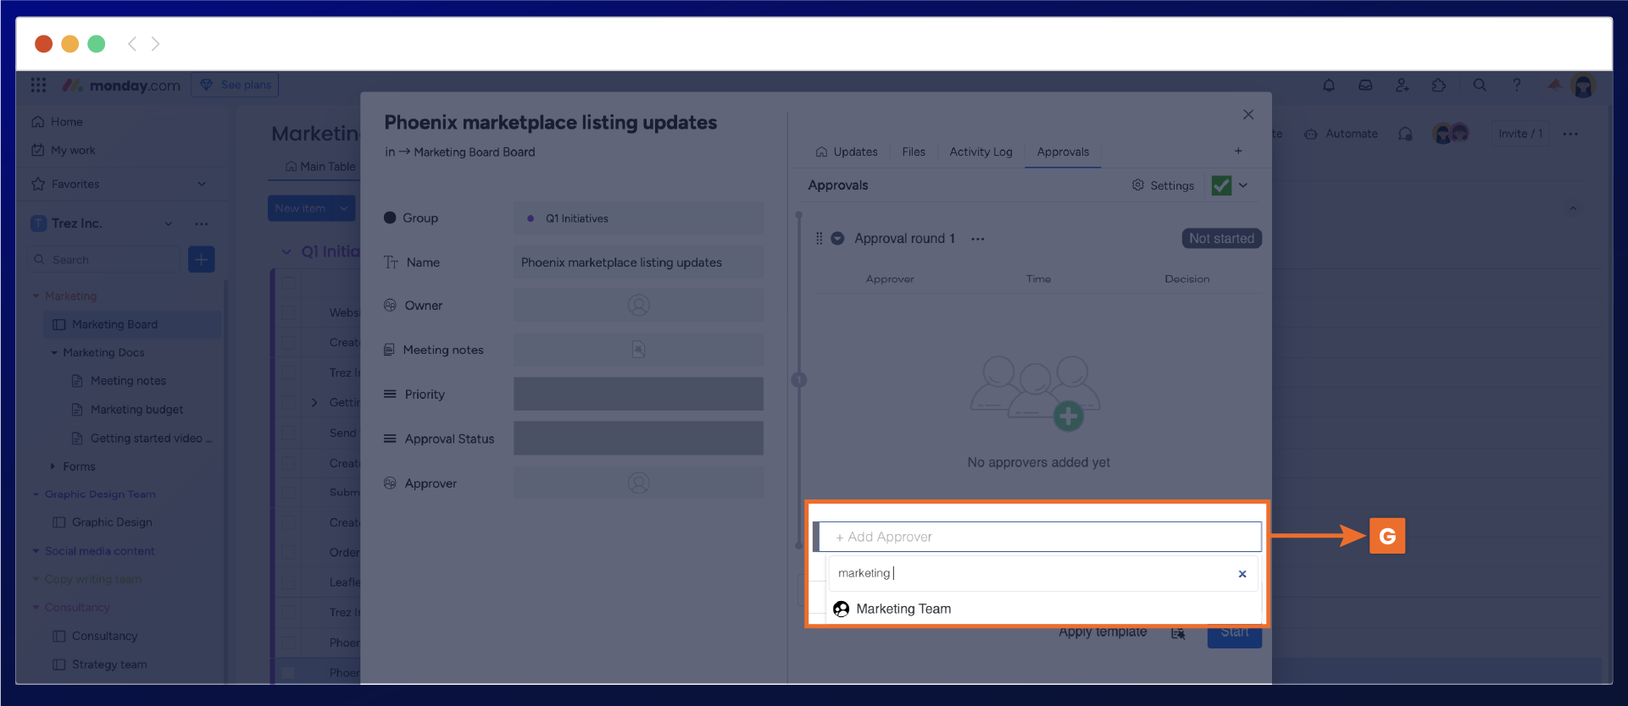
Task: Click the invite members icon
Action: click(x=1402, y=85)
